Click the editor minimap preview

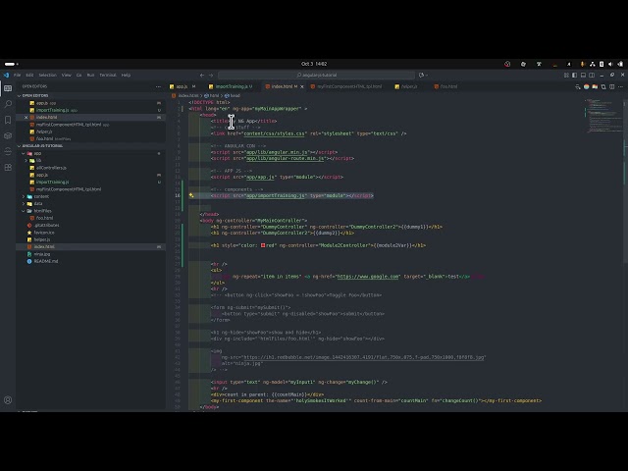tap(604, 116)
